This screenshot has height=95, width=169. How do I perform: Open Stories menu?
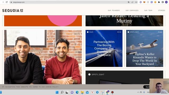[162, 11]
